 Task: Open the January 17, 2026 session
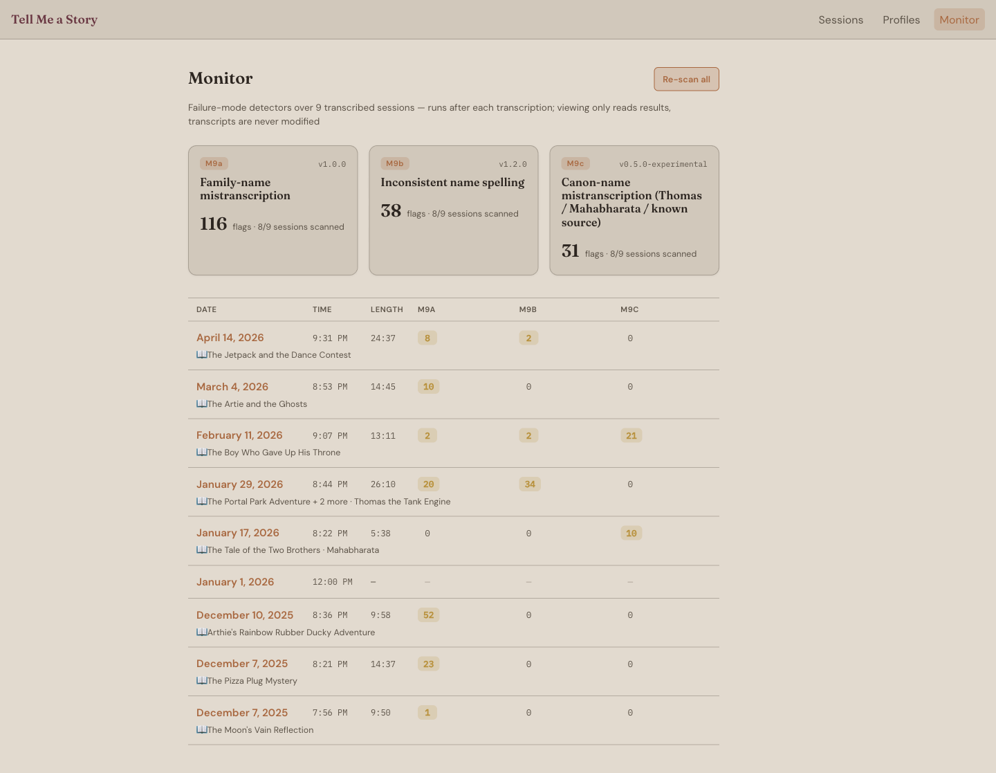(x=237, y=533)
